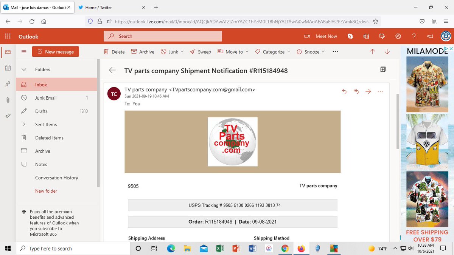
Task: Create a New folder link
Action: [46, 191]
